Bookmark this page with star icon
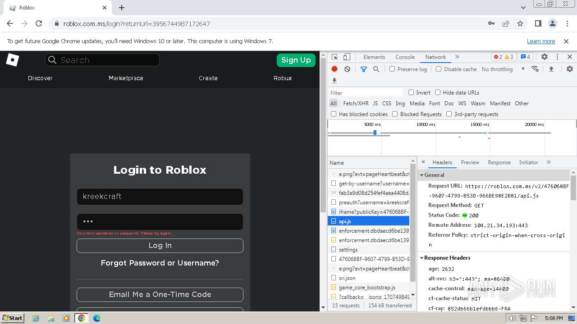This screenshot has width=577, height=324. point(520,23)
